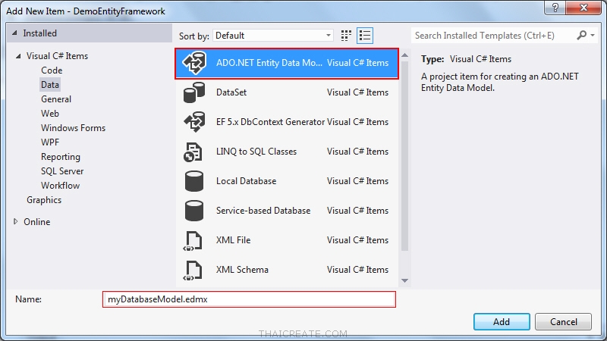Select the XML File label
Image resolution: width=607 pixels, height=341 pixels.
pos(233,240)
